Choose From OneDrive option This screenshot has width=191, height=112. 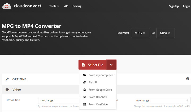coord(98,104)
